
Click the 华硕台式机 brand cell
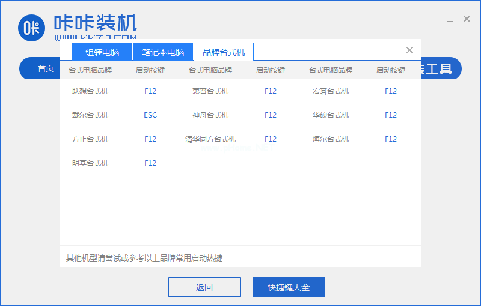click(x=331, y=115)
